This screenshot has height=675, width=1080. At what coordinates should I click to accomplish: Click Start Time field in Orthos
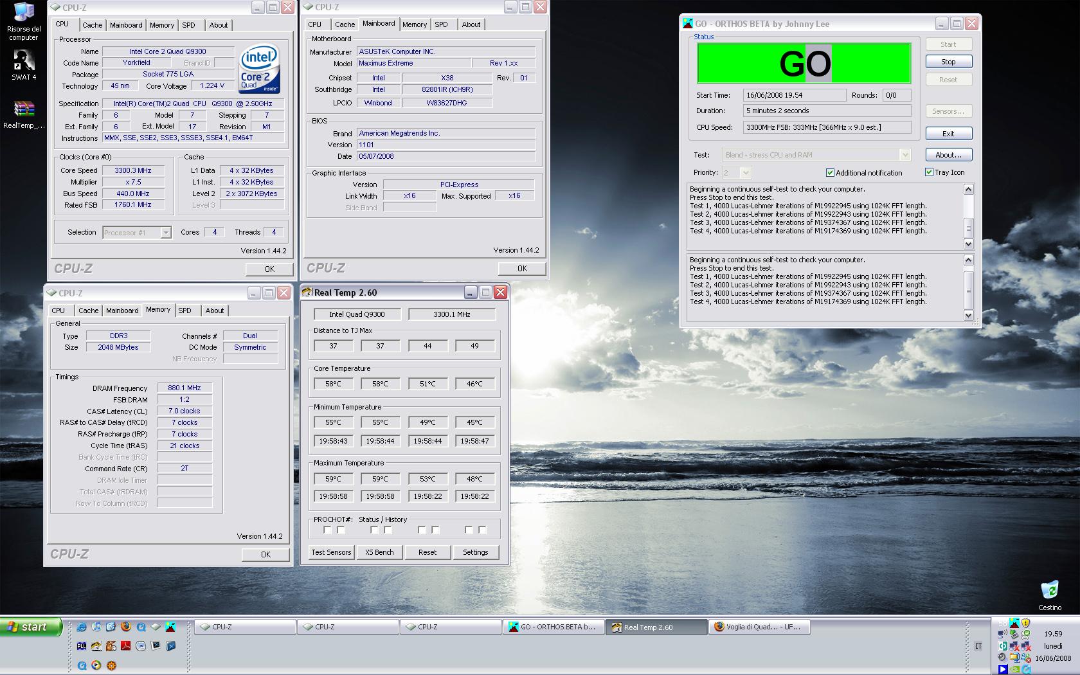(x=795, y=95)
